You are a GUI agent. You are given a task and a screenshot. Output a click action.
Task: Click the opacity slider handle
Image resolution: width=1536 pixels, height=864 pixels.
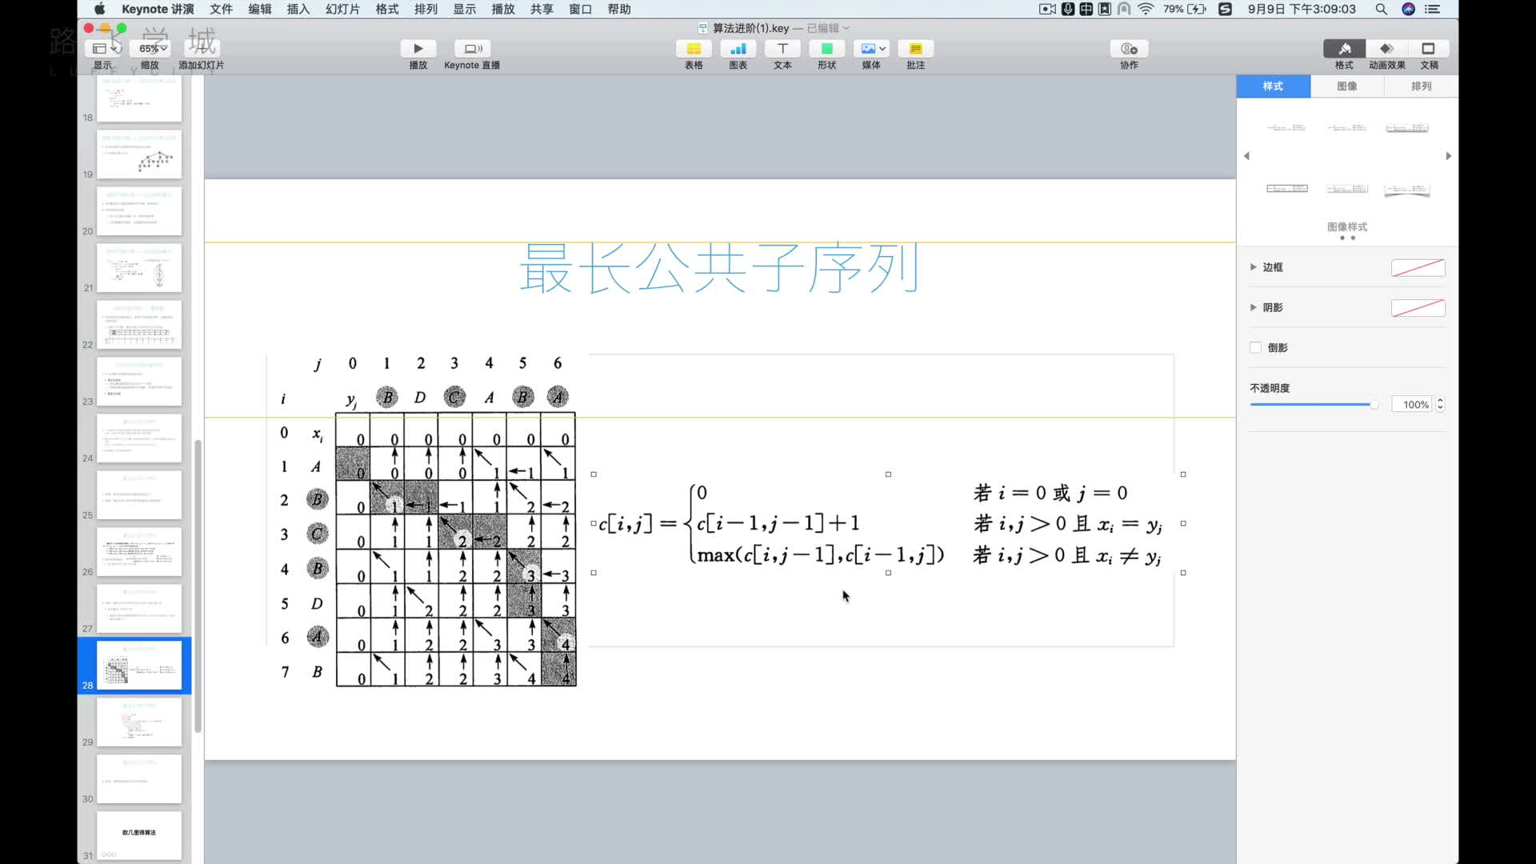(1374, 405)
